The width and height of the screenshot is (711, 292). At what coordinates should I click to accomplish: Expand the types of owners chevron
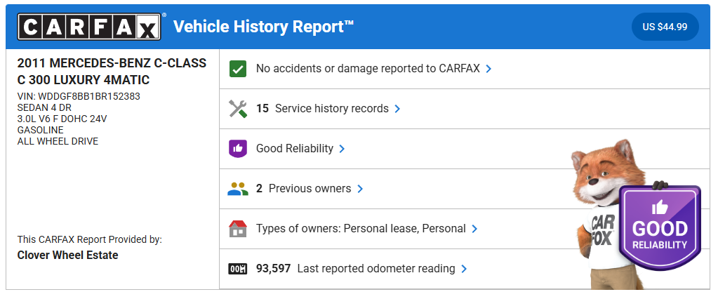coord(474,229)
